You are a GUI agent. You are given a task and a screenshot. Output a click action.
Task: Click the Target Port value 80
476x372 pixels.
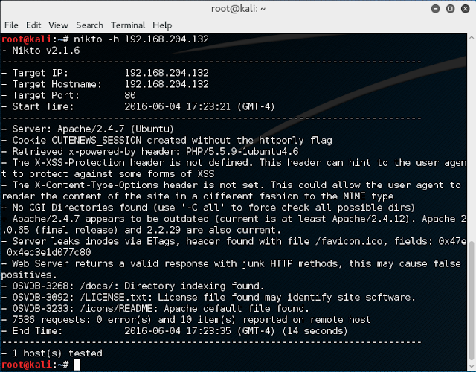click(130, 95)
